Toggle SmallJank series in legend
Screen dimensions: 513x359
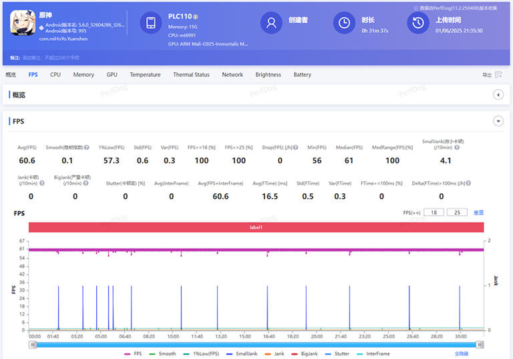242,354
